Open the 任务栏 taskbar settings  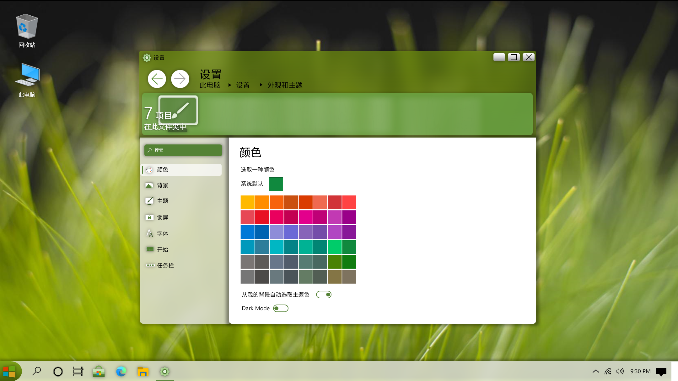[x=165, y=265]
